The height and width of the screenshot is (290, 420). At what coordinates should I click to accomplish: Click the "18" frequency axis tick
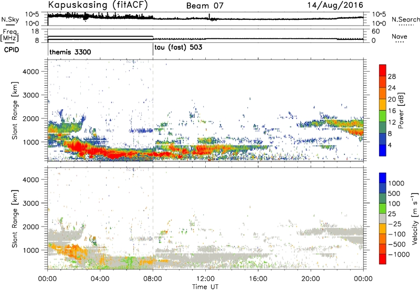click(x=35, y=31)
